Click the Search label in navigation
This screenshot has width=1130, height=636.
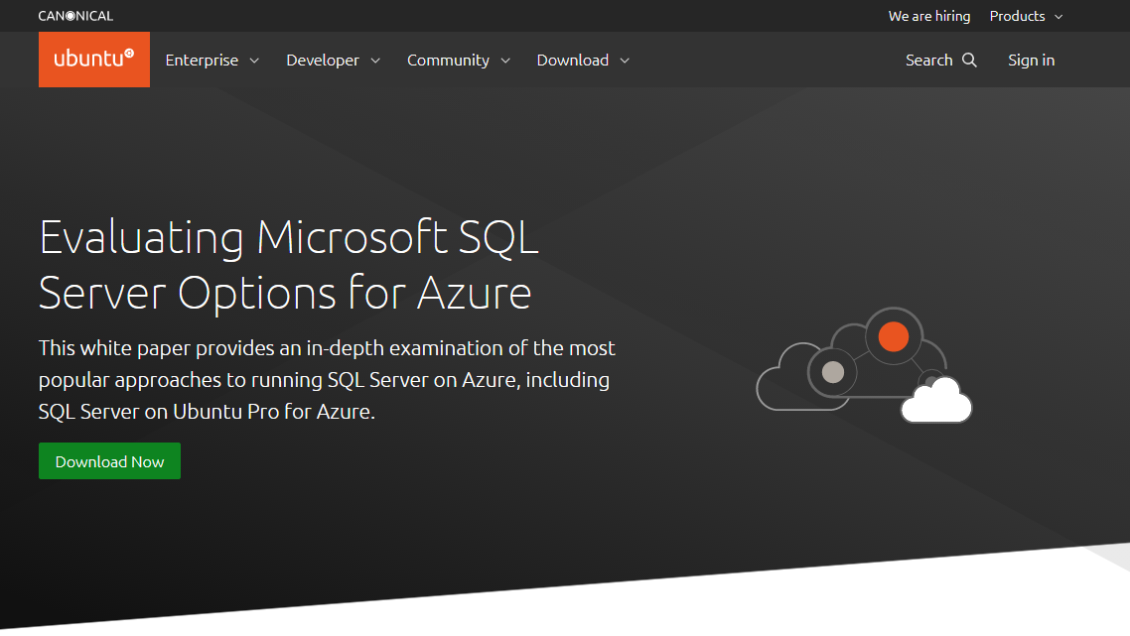point(929,61)
